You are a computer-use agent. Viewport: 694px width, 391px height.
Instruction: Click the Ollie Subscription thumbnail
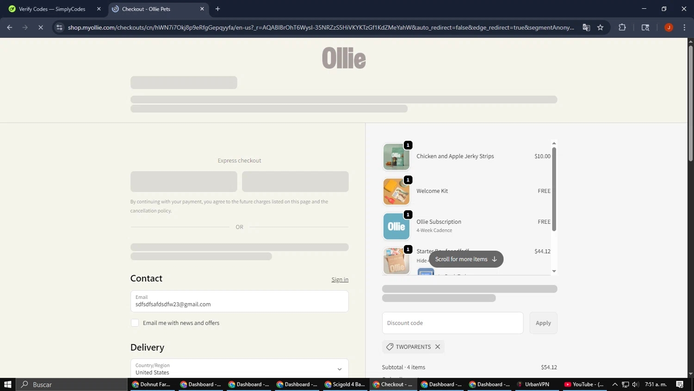coord(396,226)
